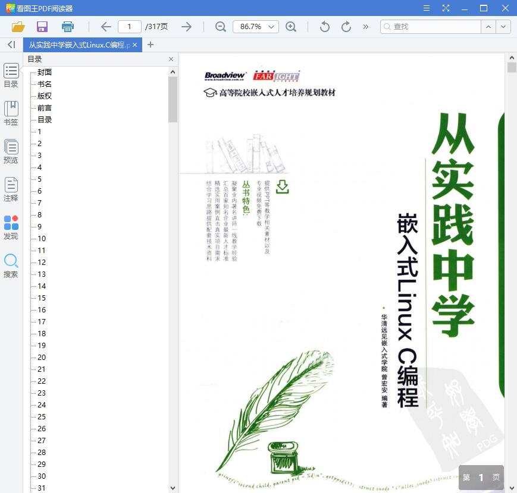Jump to outline entry 5
The image size is (517, 493).
point(40,179)
